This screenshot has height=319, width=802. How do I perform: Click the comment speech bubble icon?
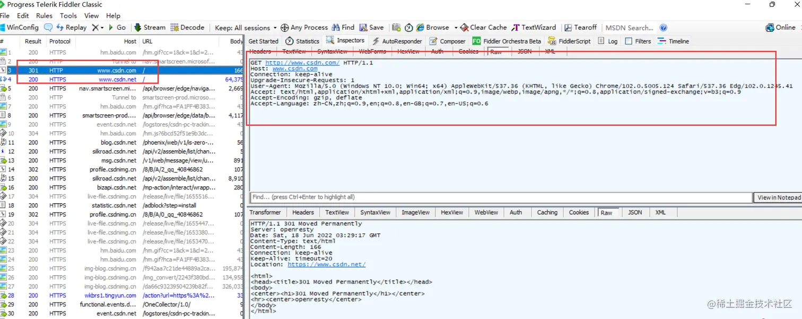click(x=48, y=28)
